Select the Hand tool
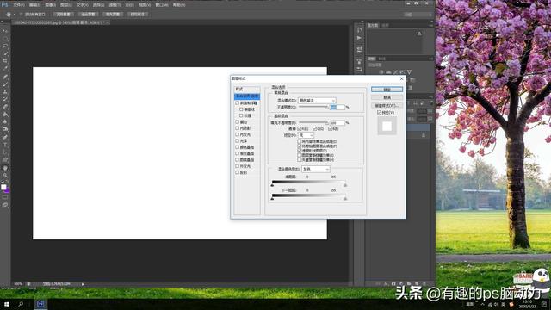Screen dimensions: 551x310 click(5, 168)
